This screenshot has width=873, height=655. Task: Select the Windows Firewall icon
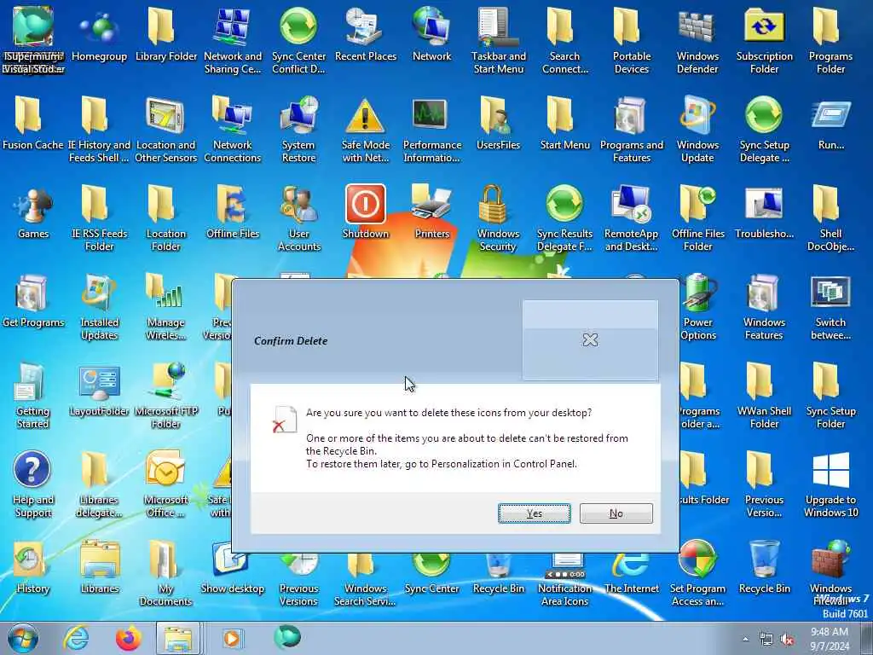(x=830, y=573)
